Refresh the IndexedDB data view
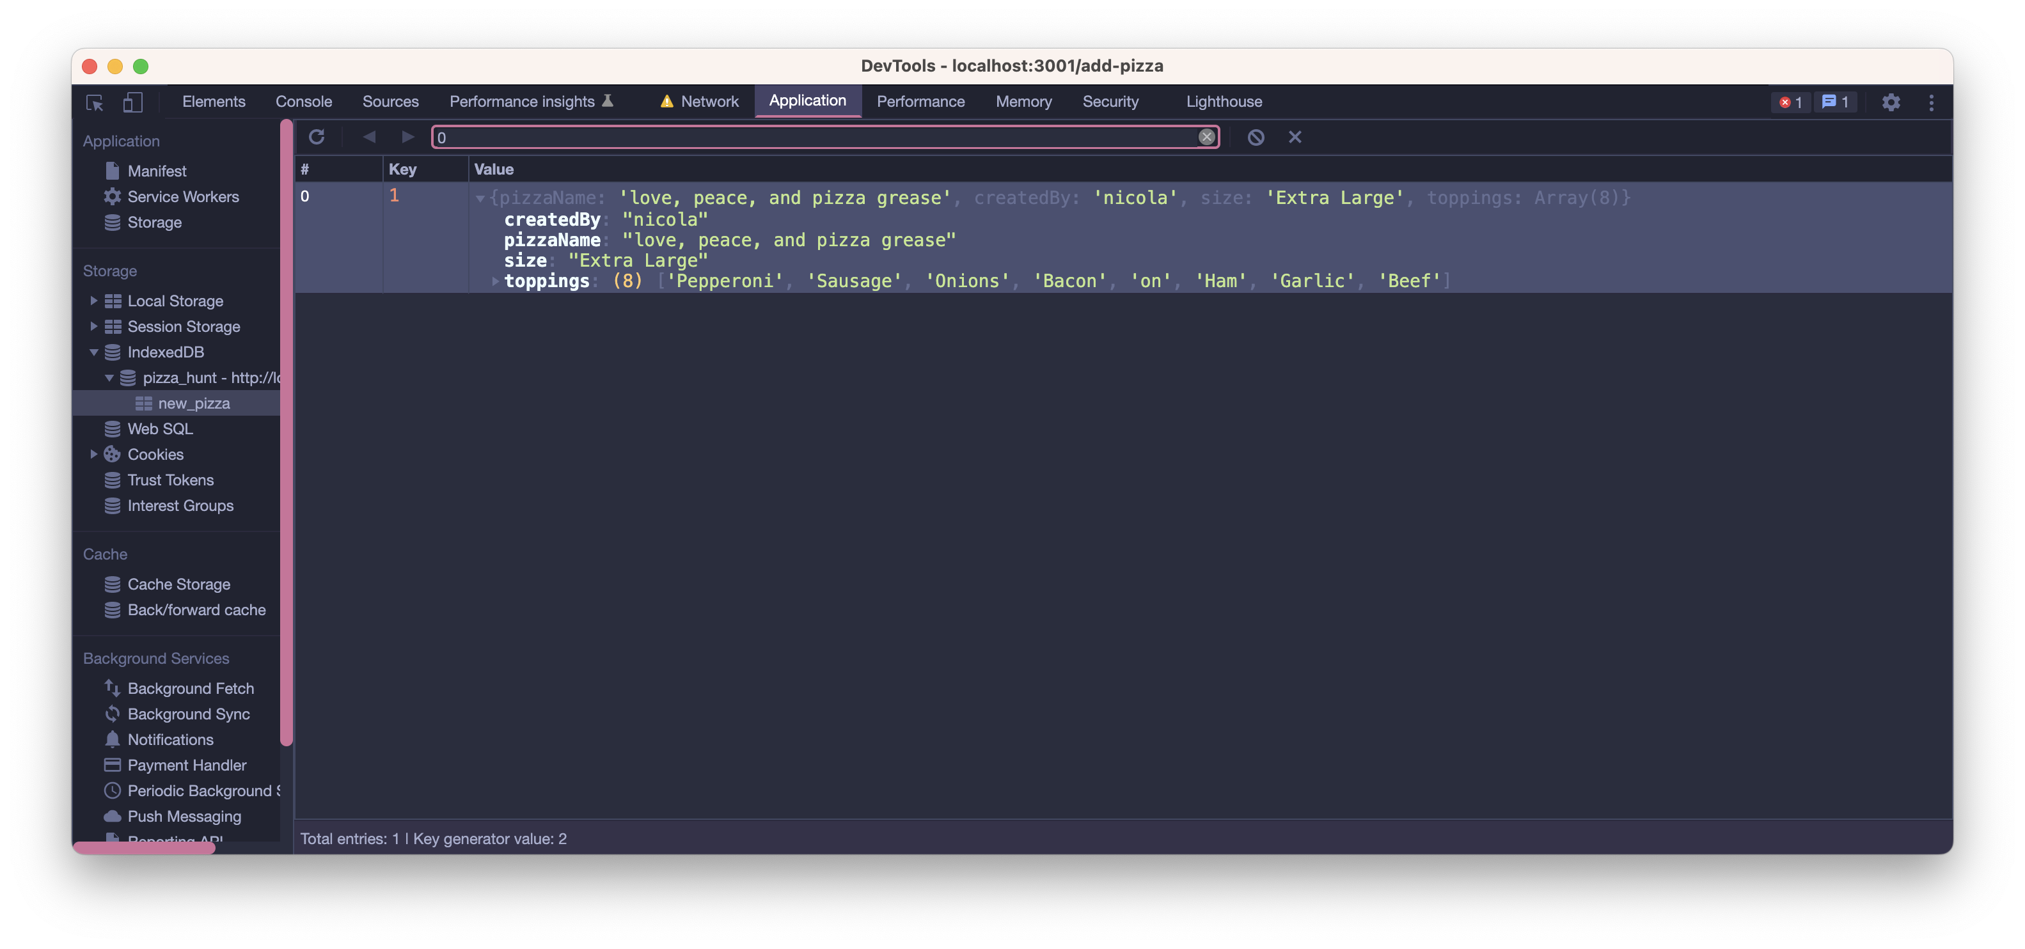Viewport: 2025px width, 949px height. [x=317, y=137]
